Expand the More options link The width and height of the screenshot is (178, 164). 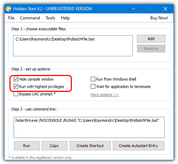point(105,95)
